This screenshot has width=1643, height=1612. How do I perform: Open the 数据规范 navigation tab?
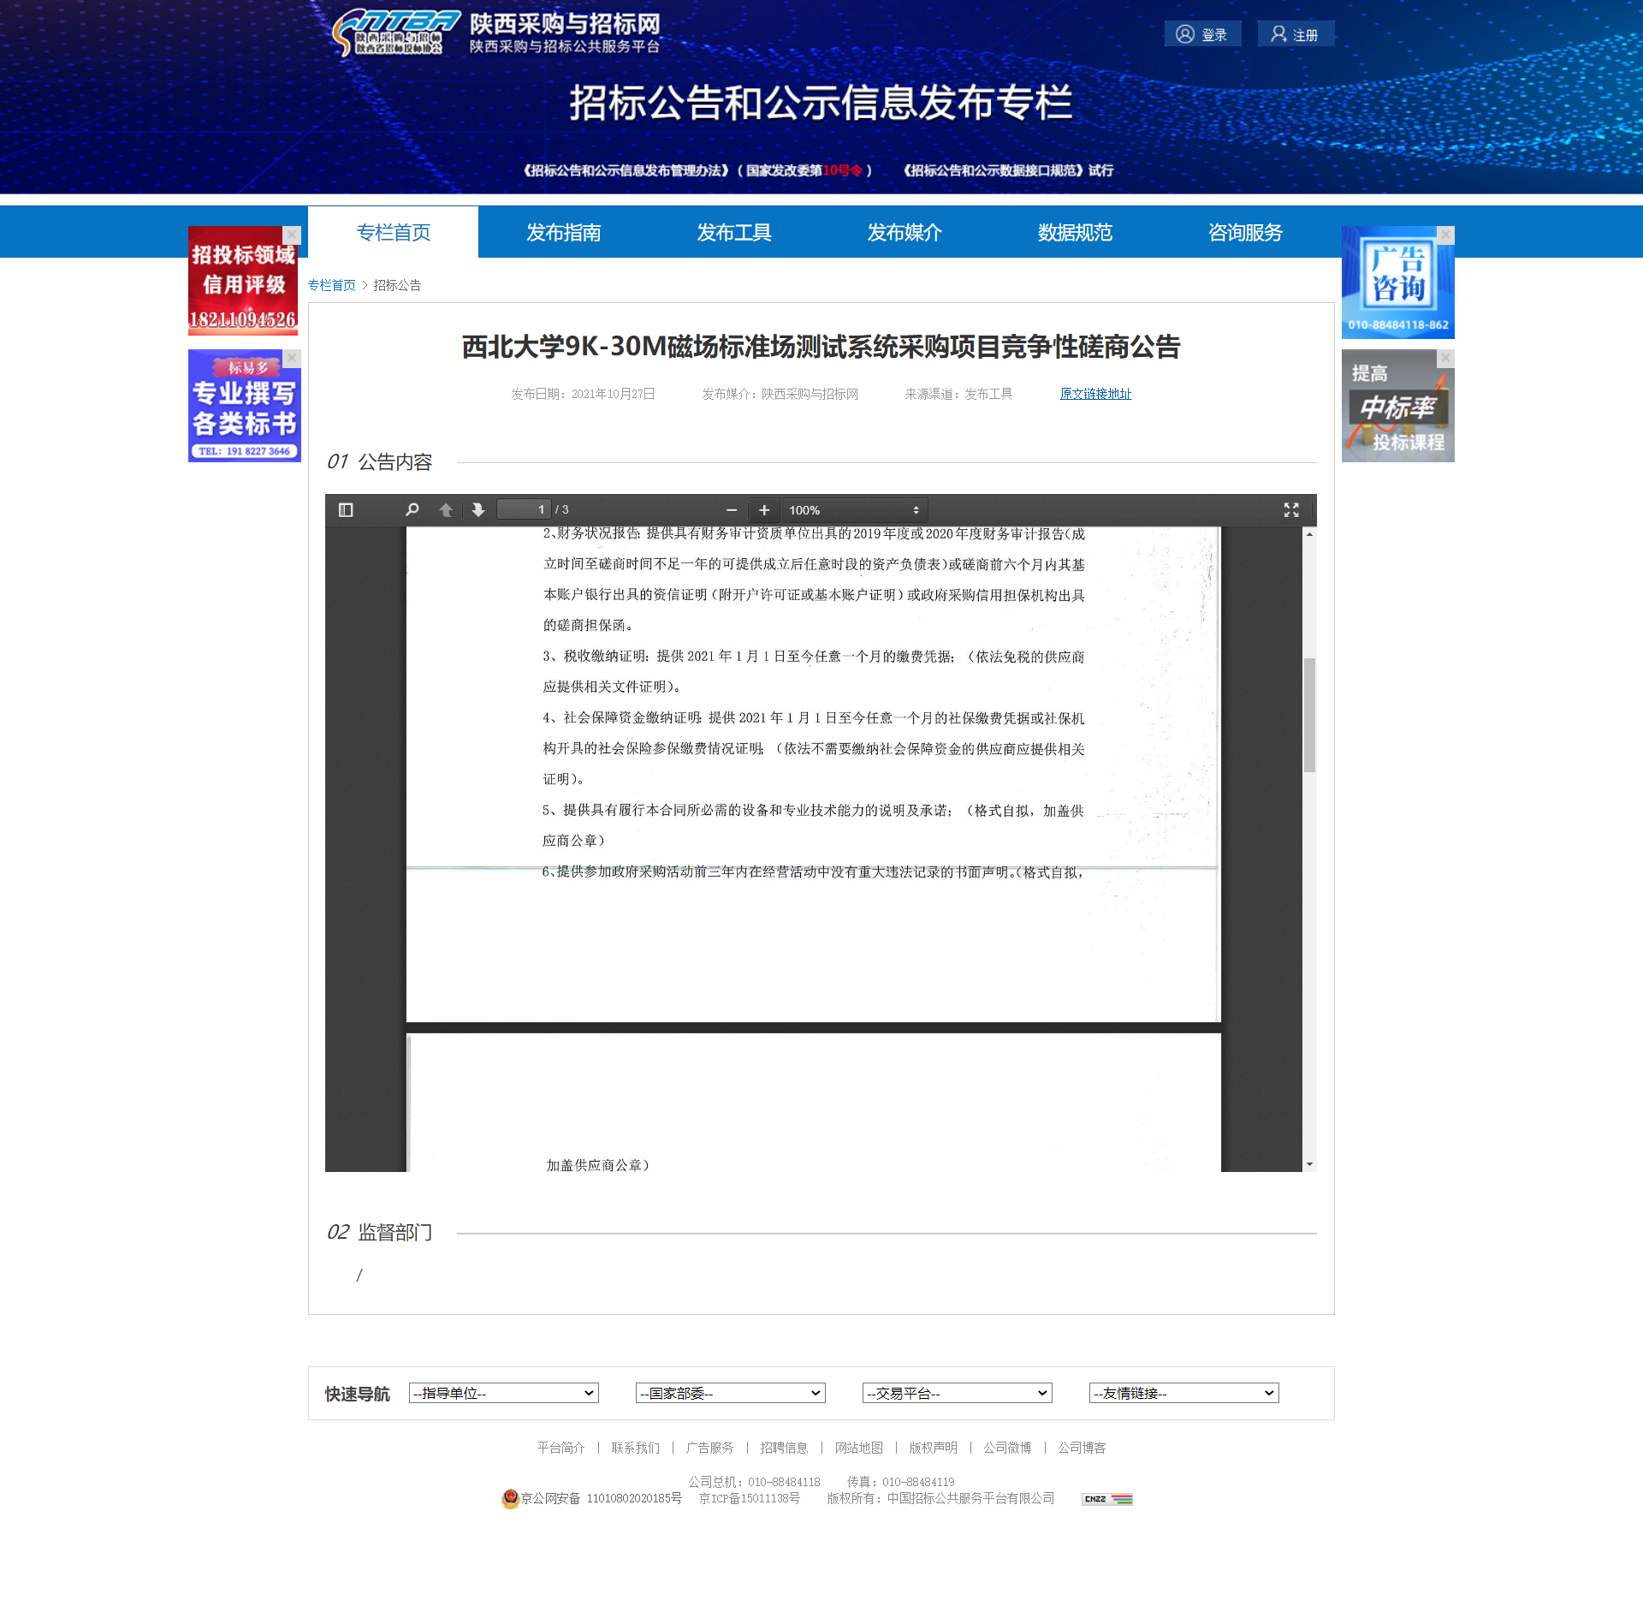click(1075, 232)
